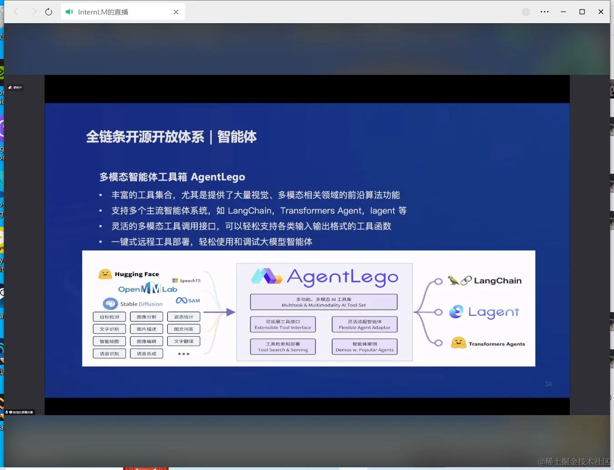Click the Flexible Agent Adaptor box
The height and width of the screenshot is (470, 614).
(364, 324)
